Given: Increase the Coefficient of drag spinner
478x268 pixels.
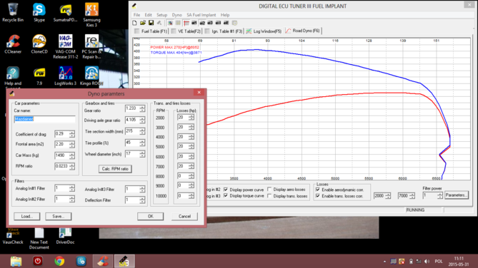Looking at the screenshot, I should (x=72, y=133).
